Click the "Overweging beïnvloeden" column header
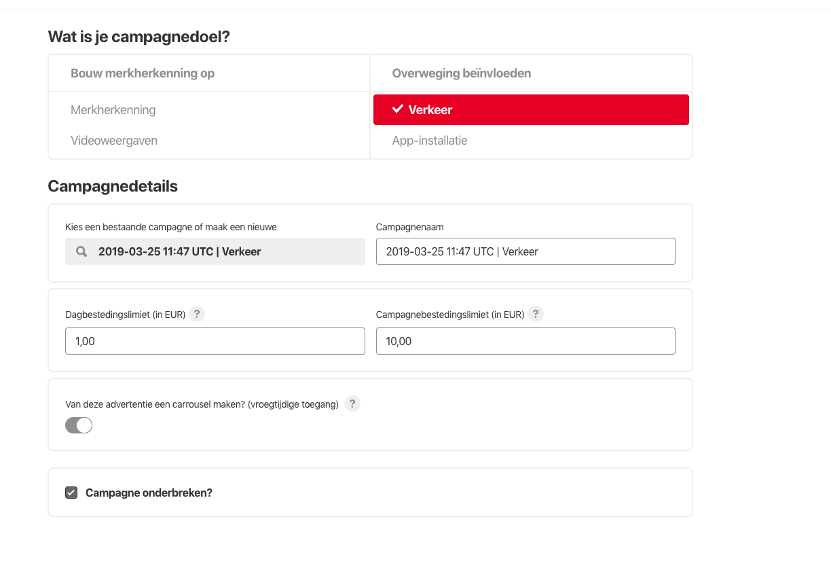The image size is (831, 587). pos(462,73)
